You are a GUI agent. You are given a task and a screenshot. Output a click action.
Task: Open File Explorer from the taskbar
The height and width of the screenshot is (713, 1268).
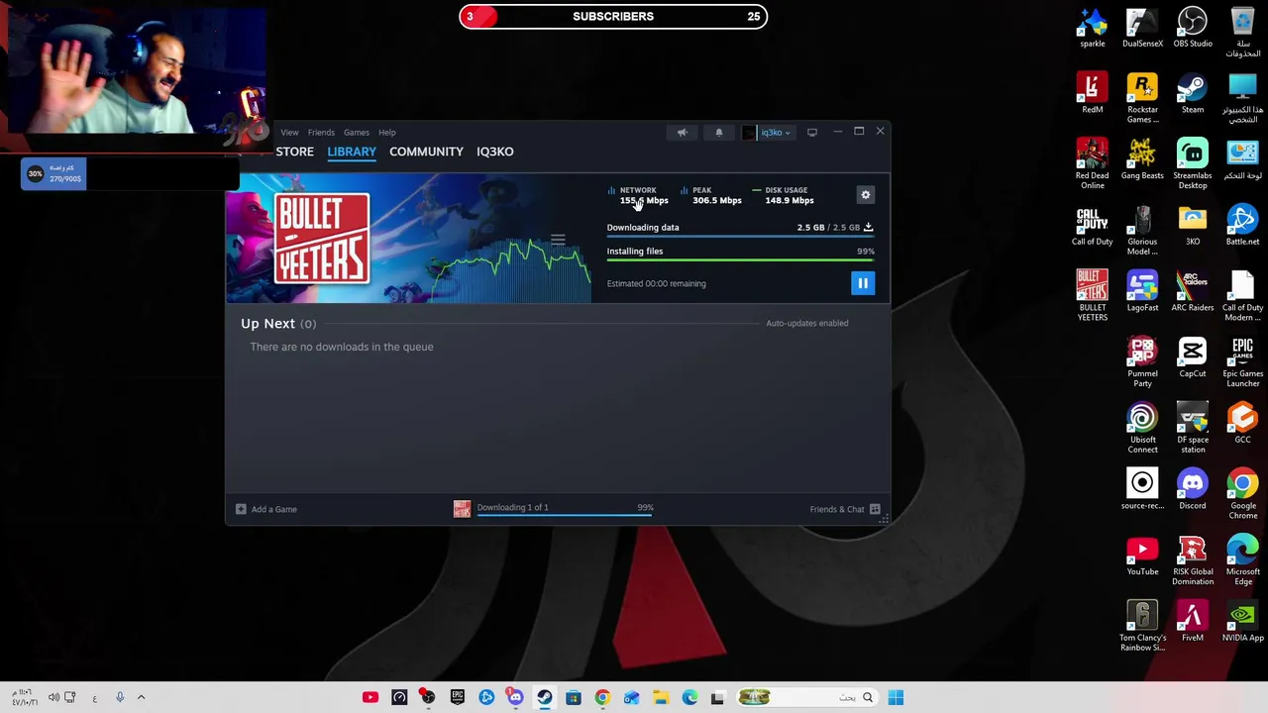tap(661, 697)
